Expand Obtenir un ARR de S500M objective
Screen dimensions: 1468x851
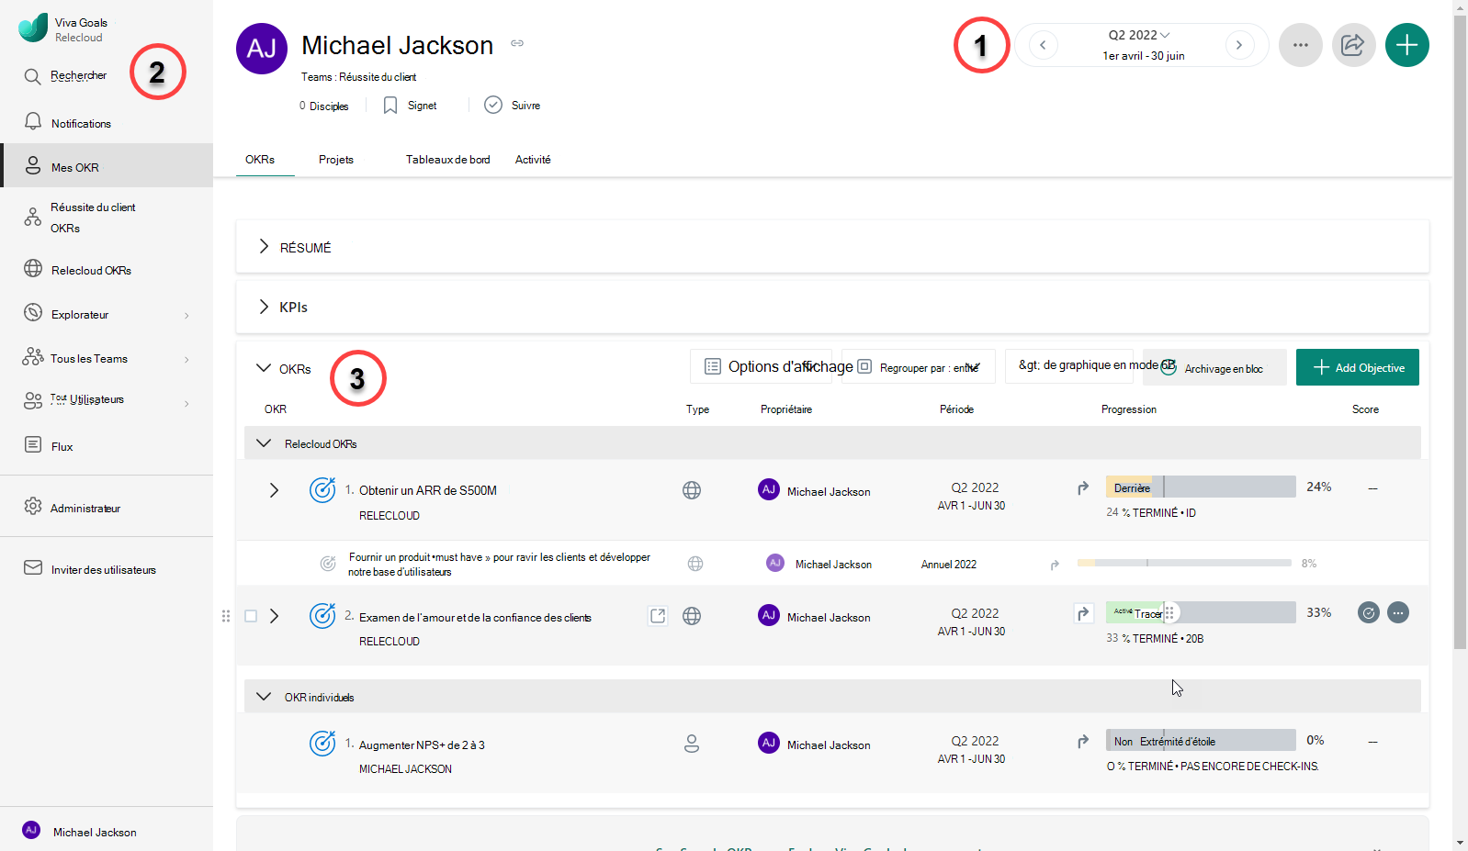coord(274,490)
